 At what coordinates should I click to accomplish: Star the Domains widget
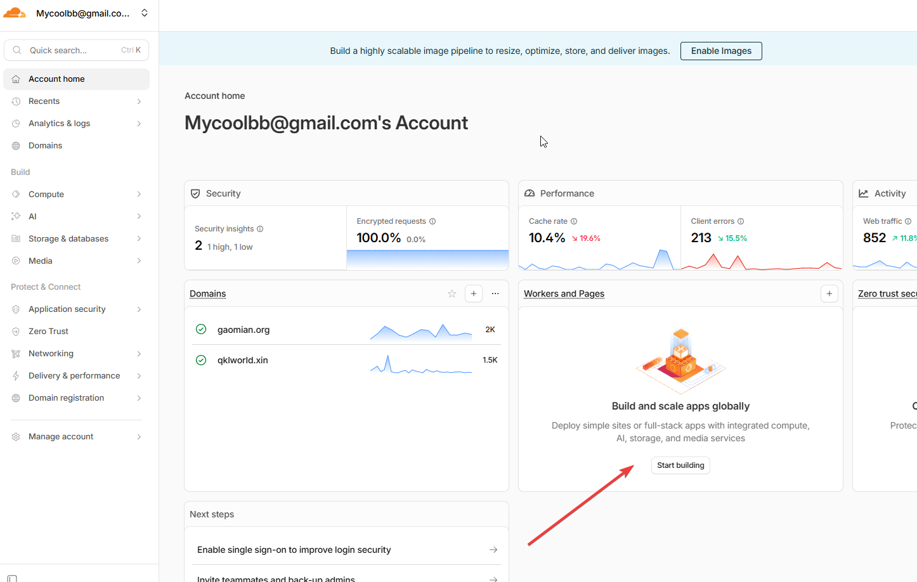click(x=452, y=294)
